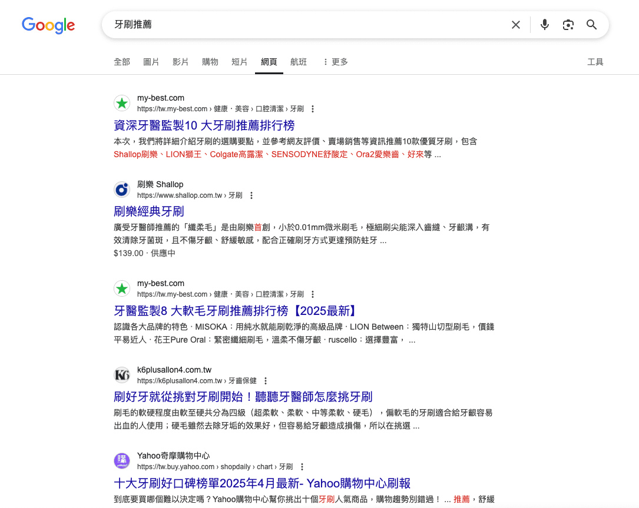The width and height of the screenshot is (639, 508).
Task: Open Google Lens image search icon
Action: (568, 25)
